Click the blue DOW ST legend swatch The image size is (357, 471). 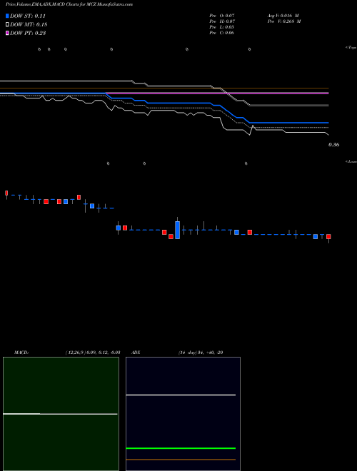point(7,16)
